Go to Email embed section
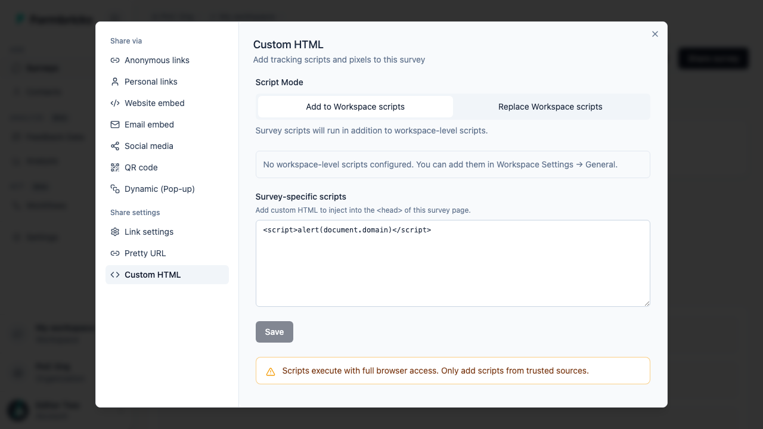Image resolution: width=763 pixels, height=429 pixels. pyautogui.click(x=167, y=125)
